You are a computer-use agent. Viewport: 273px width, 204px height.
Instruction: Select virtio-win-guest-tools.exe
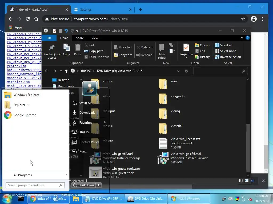pyautogui.click(x=115, y=172)
